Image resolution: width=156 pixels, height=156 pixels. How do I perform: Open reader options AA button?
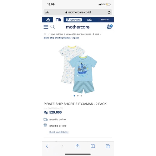tap(47, 13)
